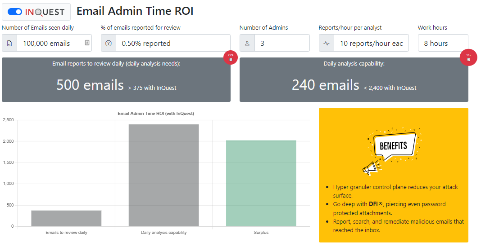The image size is (481, 251).
Task: Click the 'Email Admin Time ROI' page heading
Action: [135, 11]
